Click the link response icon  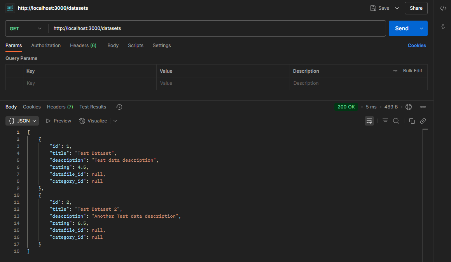coord(423,121)
